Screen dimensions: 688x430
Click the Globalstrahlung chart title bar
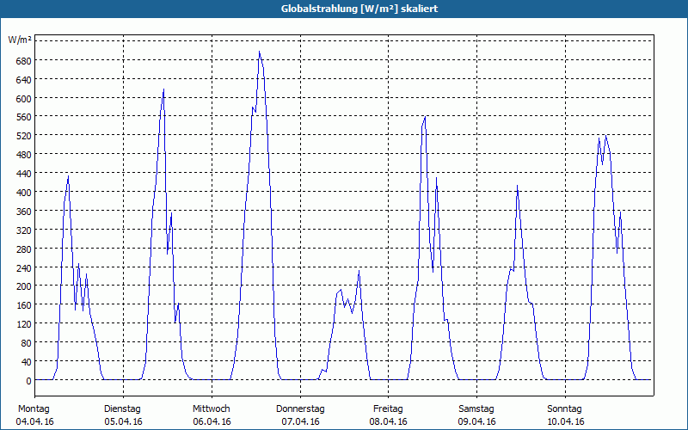(x=344, y=9)
